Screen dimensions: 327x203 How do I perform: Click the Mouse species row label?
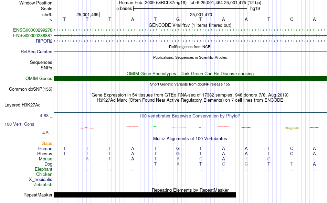[45, 159]
